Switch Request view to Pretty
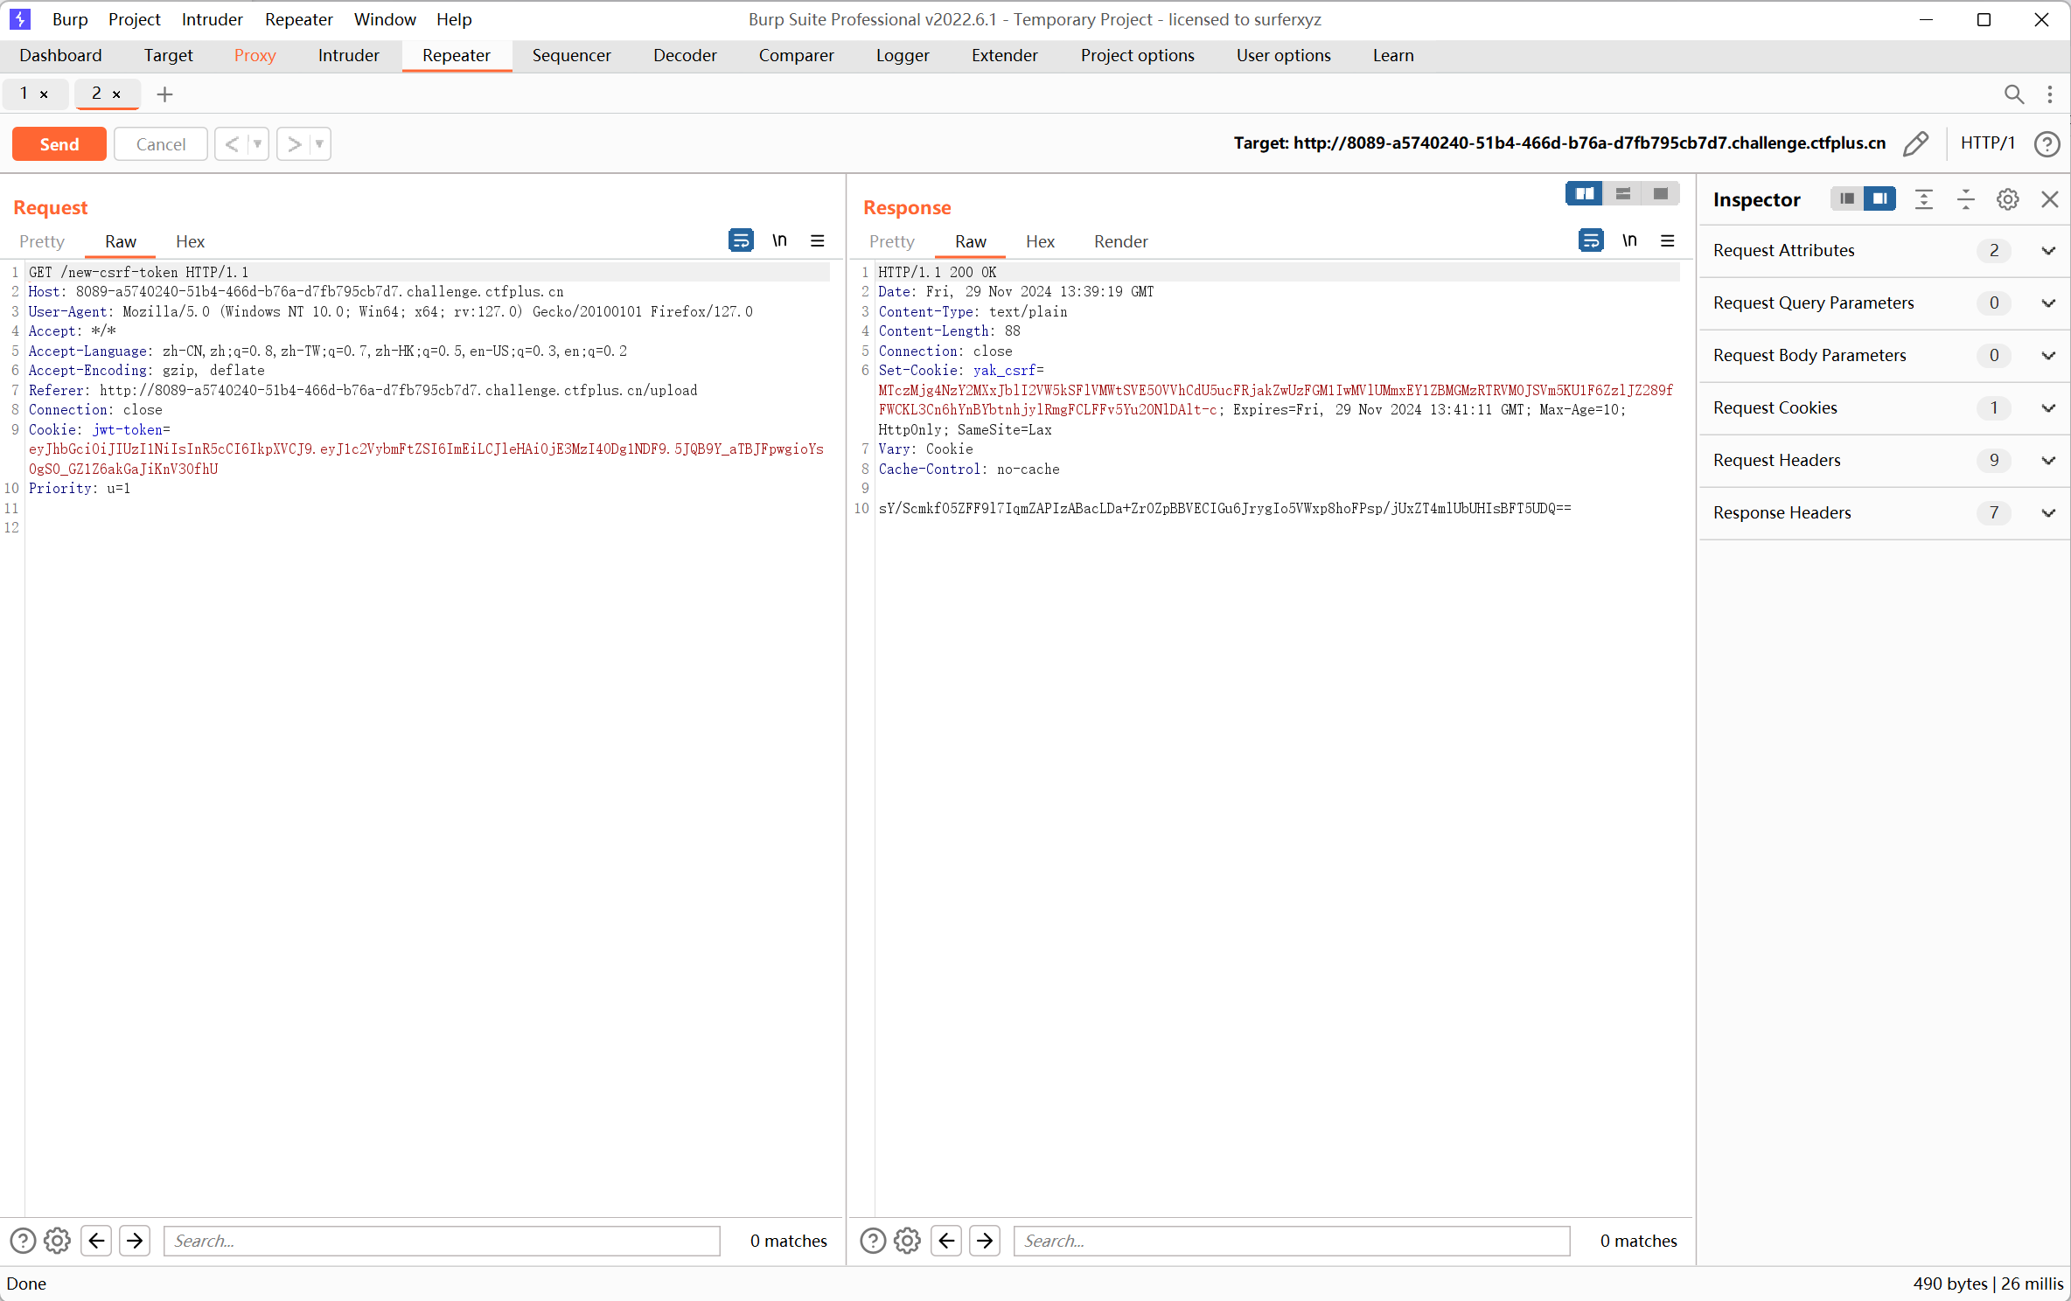This screenshot has width=2071, height=1301. [x=41, y=241]
